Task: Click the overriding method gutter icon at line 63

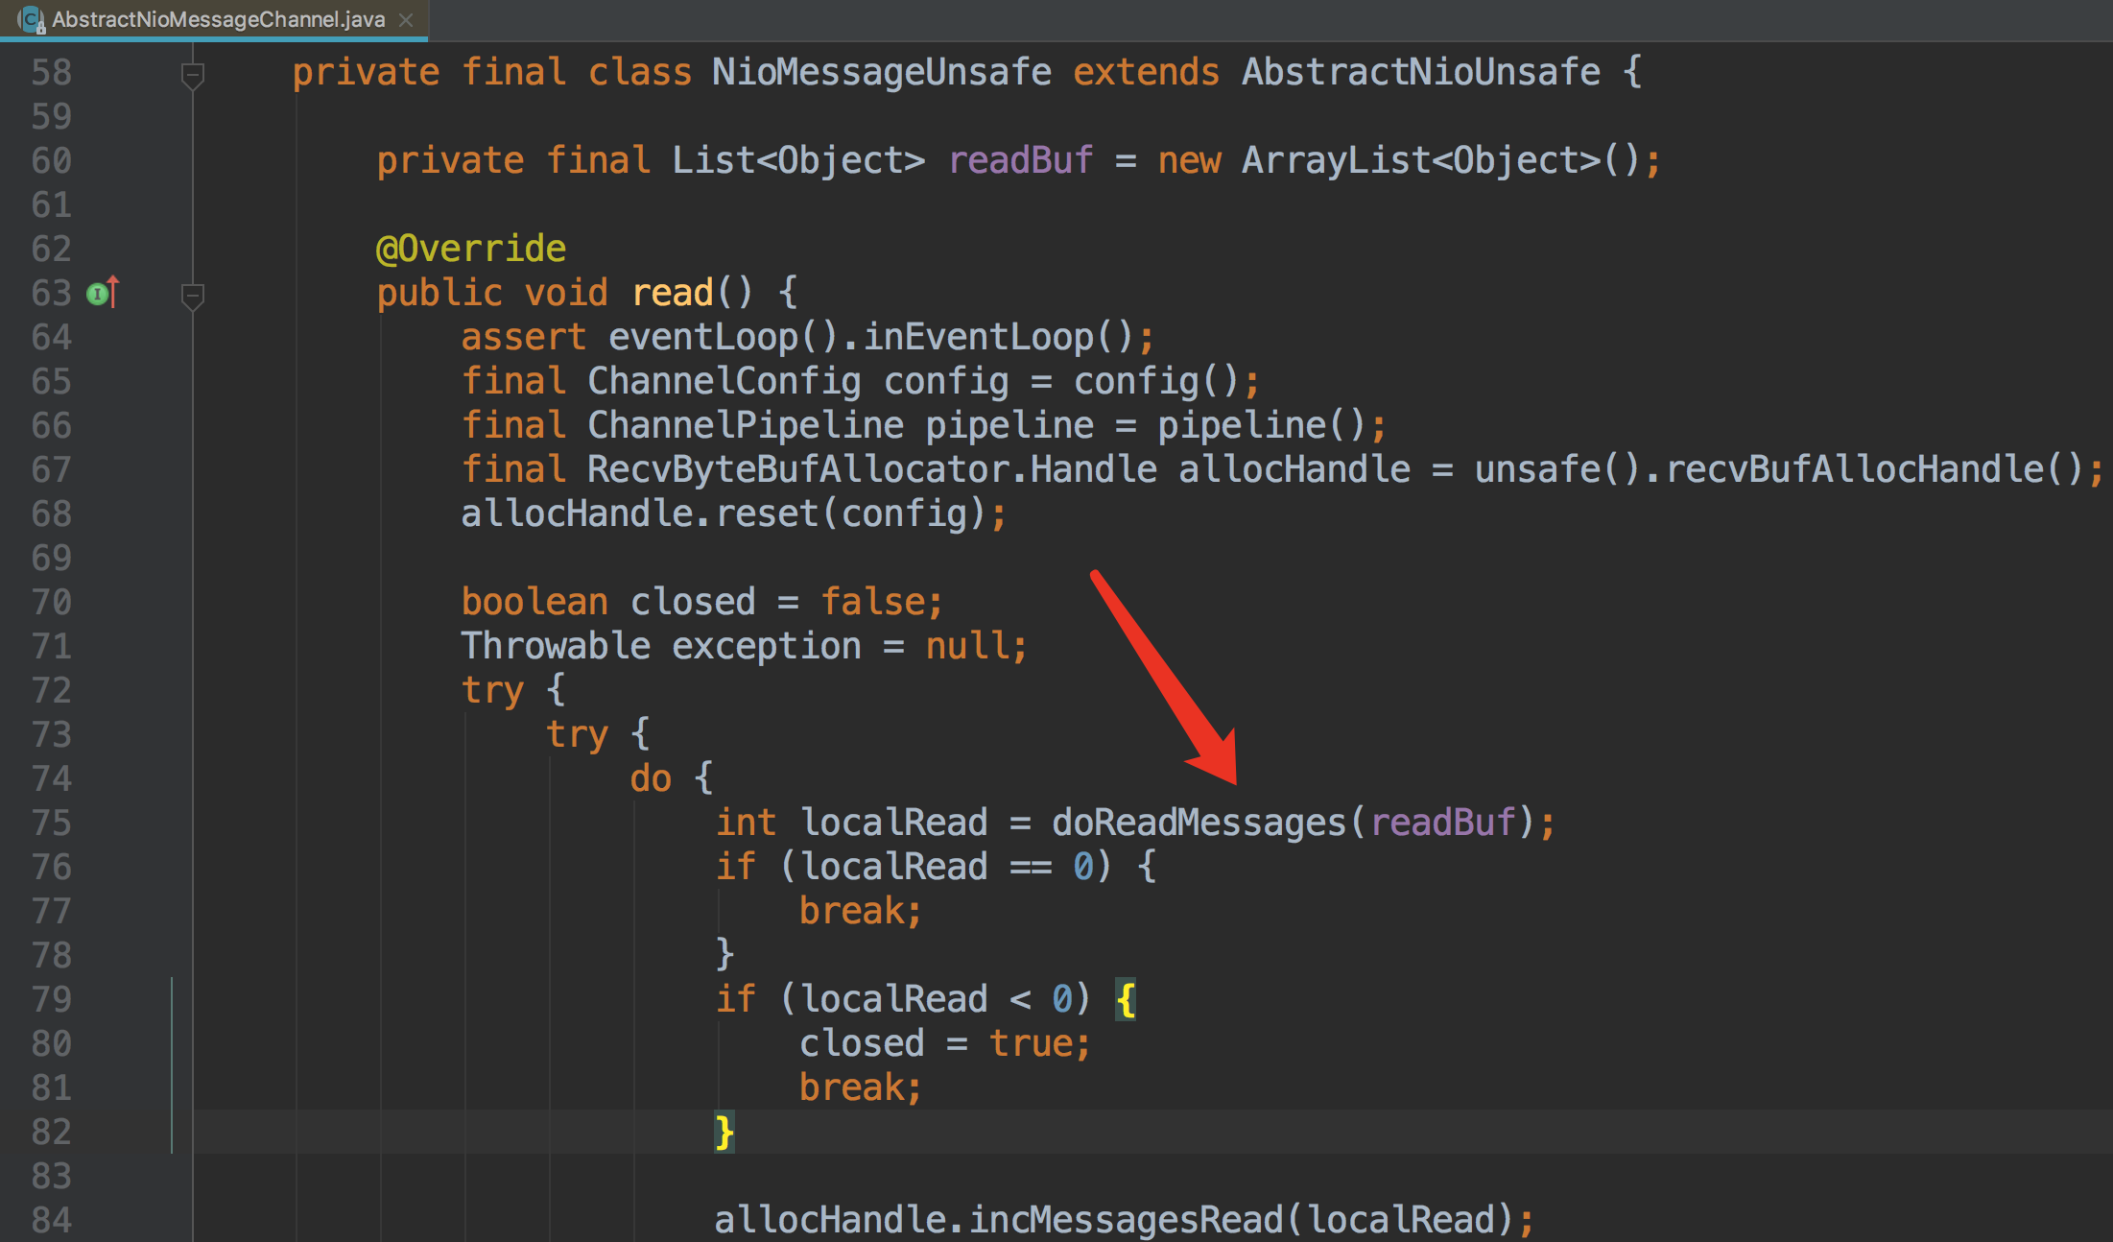Action: point(103,293)
